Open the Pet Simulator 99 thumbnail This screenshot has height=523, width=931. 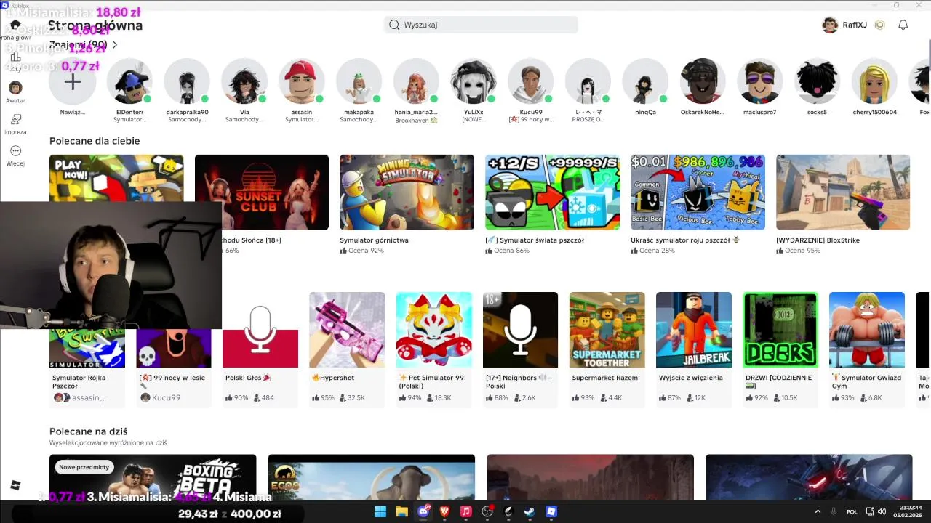click(x=433, y=330)
